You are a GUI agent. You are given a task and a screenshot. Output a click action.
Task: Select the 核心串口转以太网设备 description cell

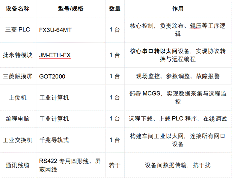click(178, 55)
